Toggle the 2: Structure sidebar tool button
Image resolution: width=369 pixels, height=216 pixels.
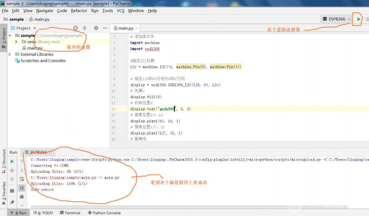click(4, 161)
